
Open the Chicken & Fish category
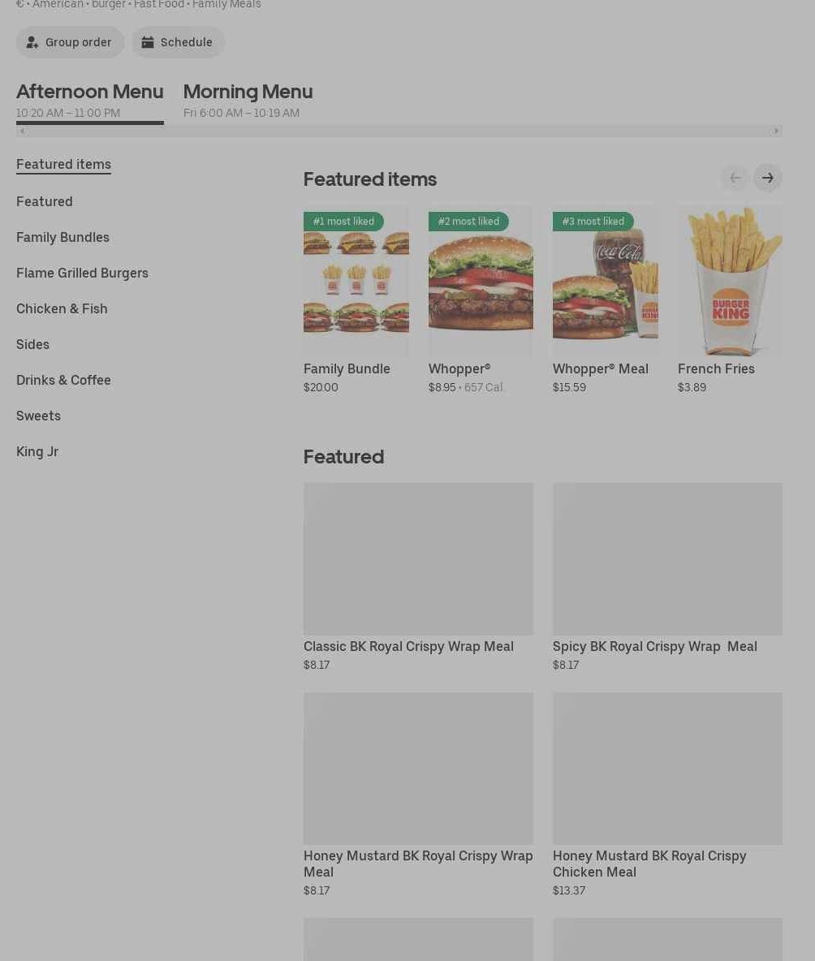click(x=62, y=308)
